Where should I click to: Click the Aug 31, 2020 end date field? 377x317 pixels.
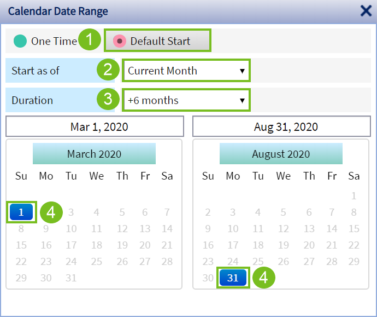point(282,127)
